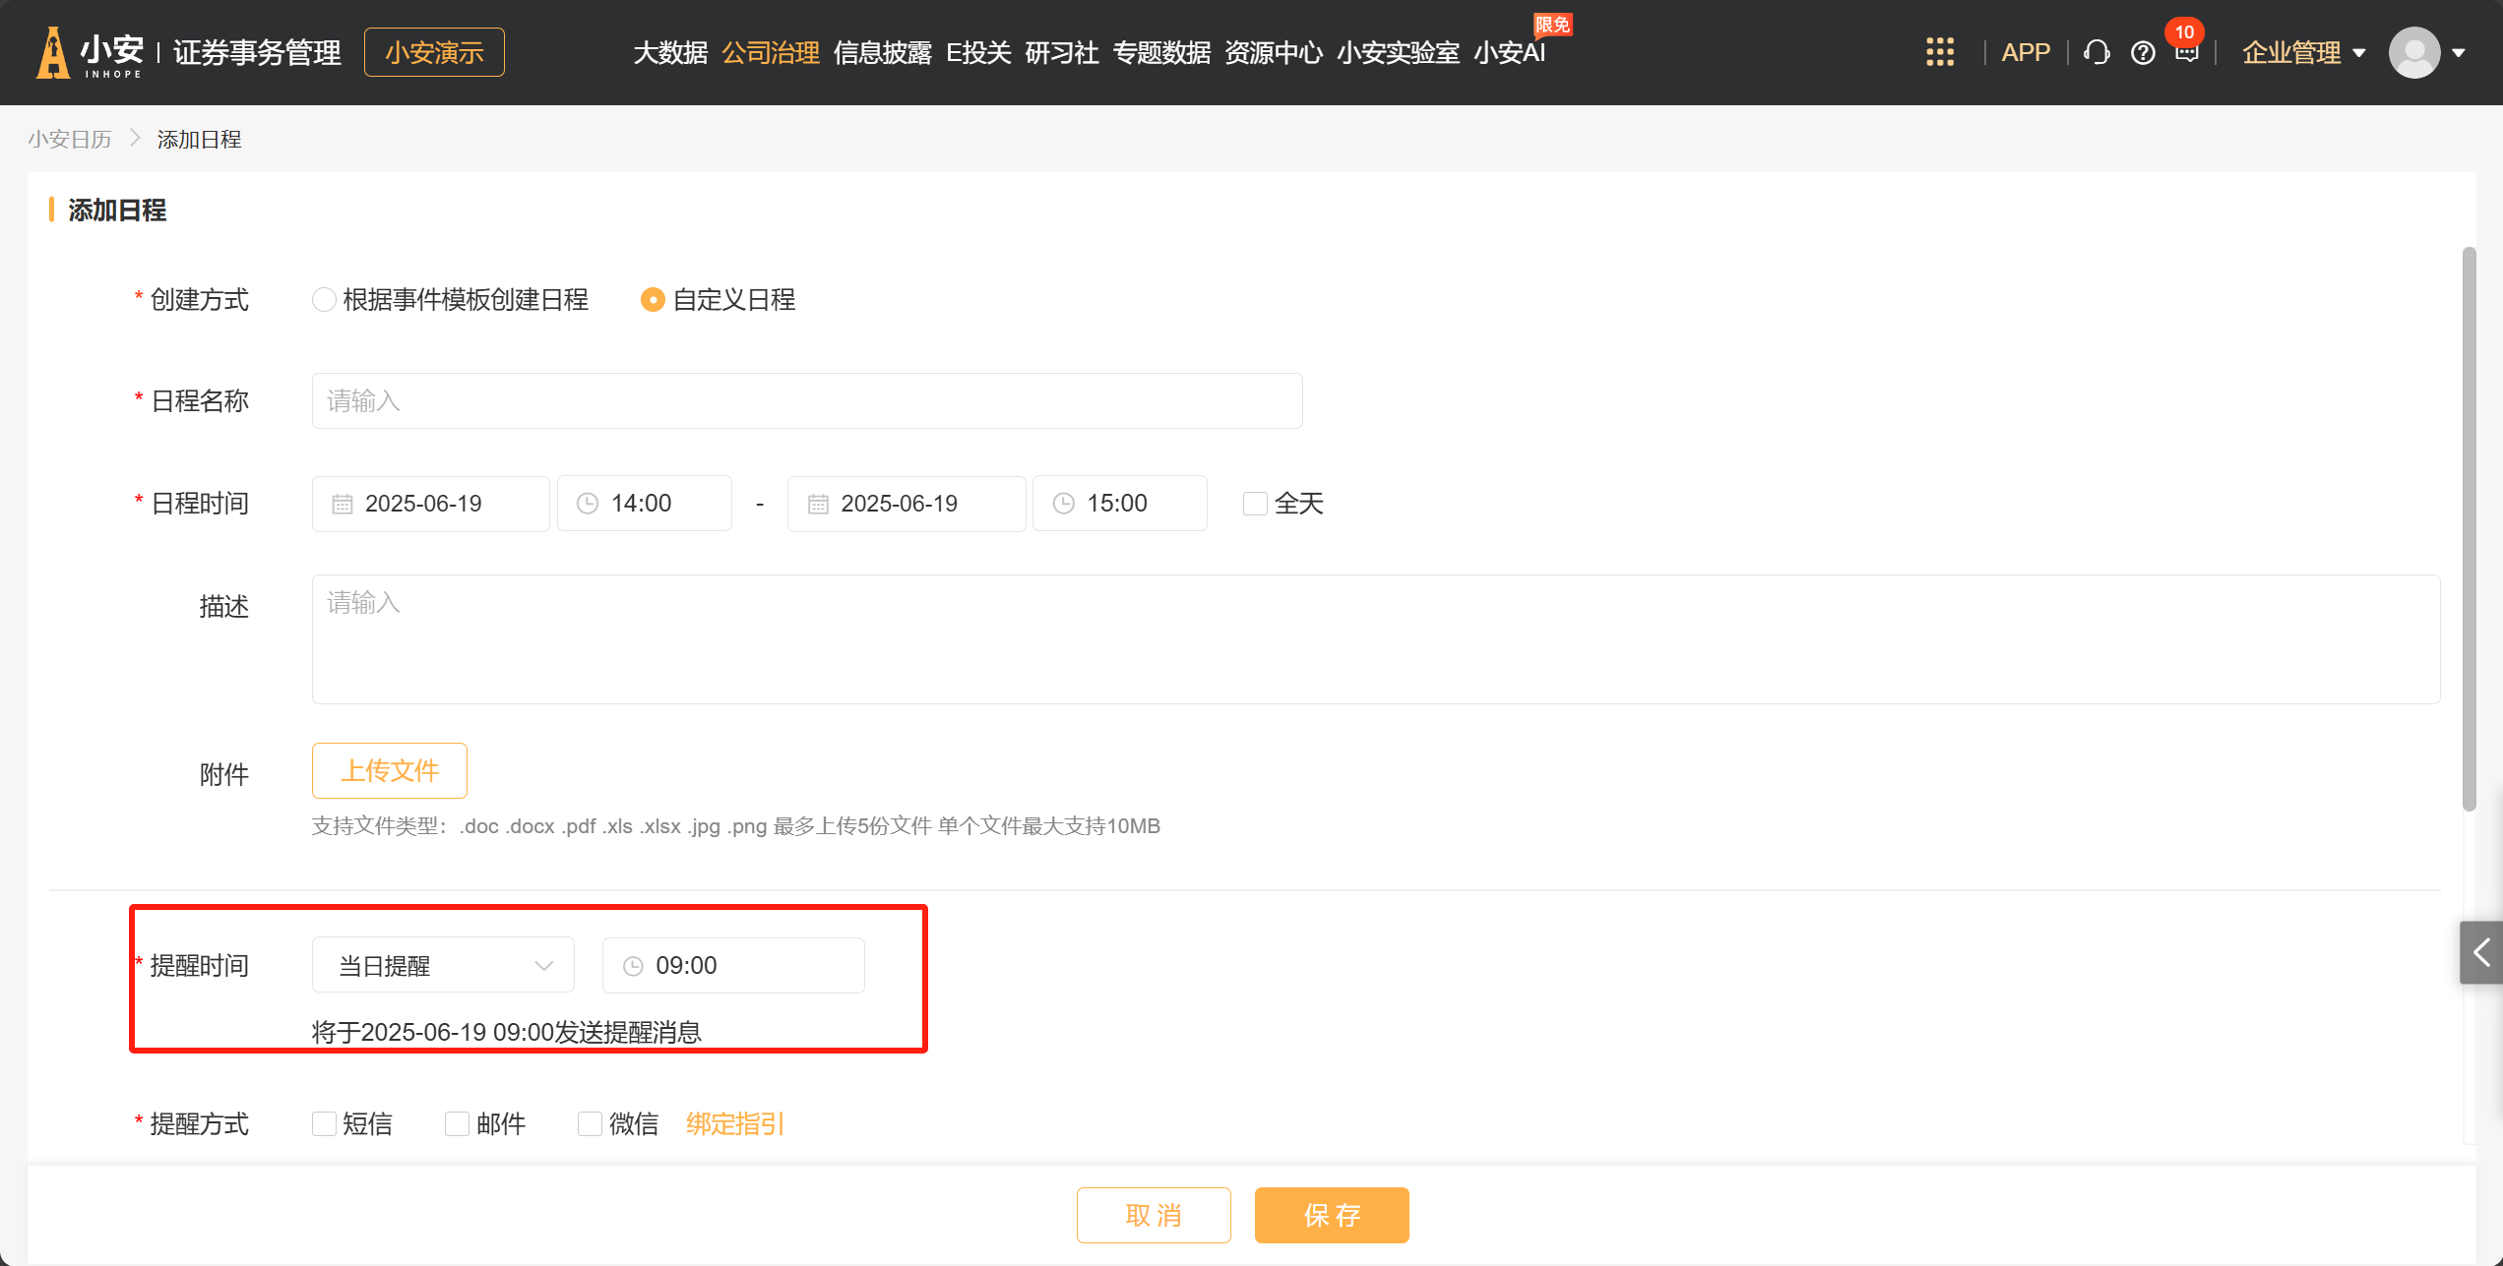Select 根据事件模板创建日程 radio option
2503x1266 pixels.
point(324,299)
